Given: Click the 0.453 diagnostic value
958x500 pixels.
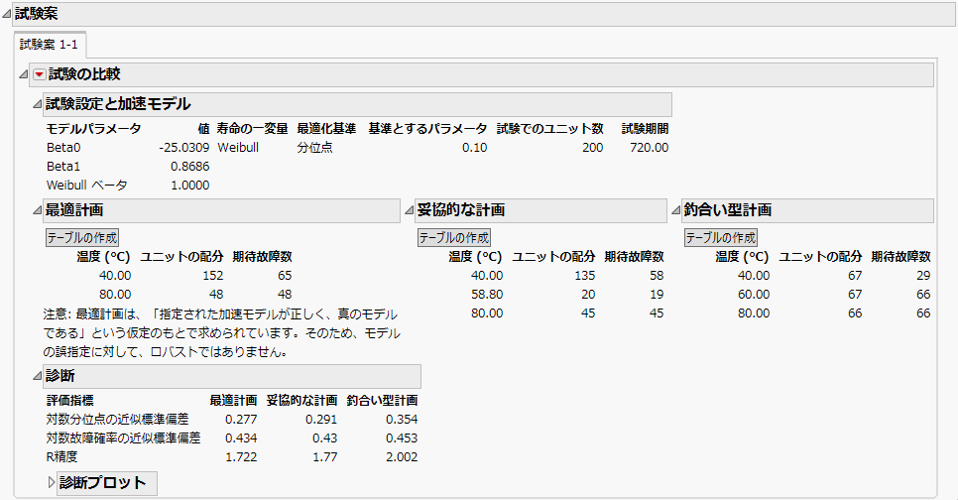Looking at the screenshot, I should pos(402,438).
